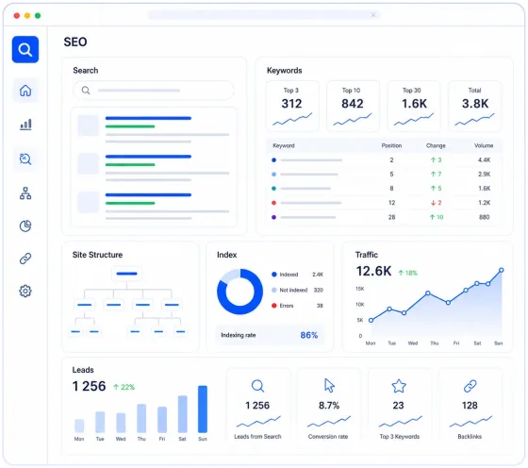This screenshot has width=528, height=468.
Task: Click the magnifier icon in Search field
Action: coord(86,91)
